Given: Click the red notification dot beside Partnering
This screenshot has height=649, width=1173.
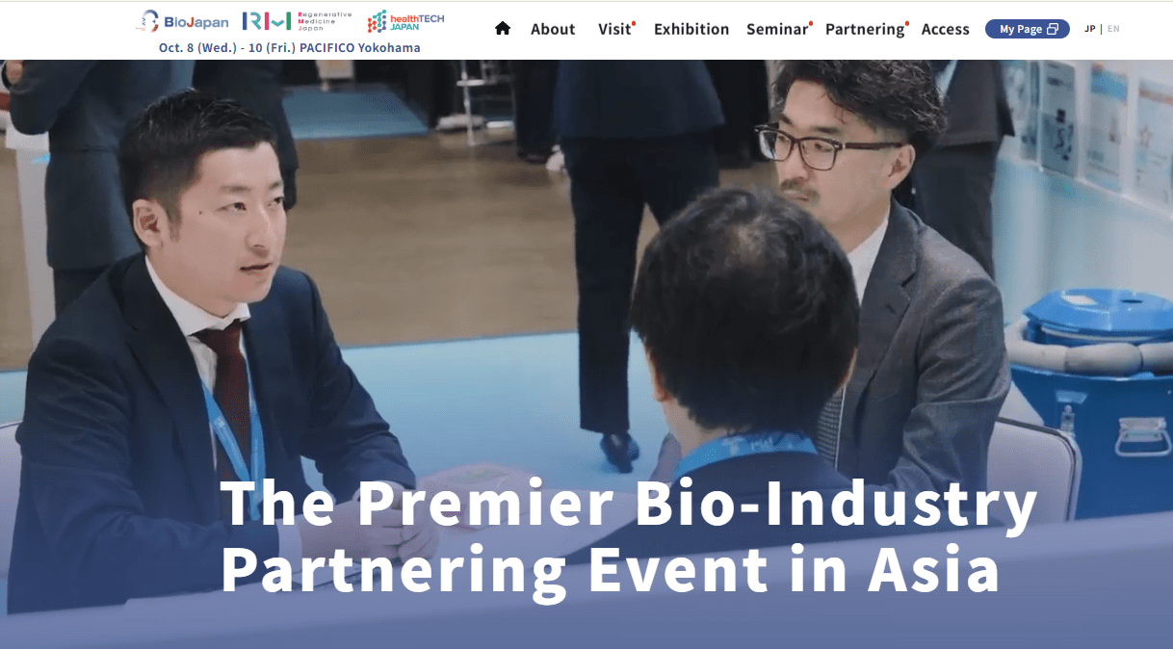Looking at the screenshot, I should pyautogui.click(x=907, y=23).
